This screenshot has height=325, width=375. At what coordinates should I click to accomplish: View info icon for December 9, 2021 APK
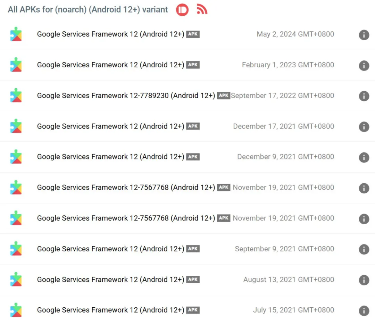click(364, 157)
